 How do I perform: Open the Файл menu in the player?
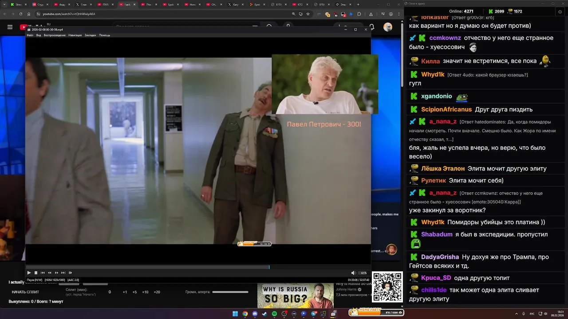pyautogui.click(x=30, y=35)
